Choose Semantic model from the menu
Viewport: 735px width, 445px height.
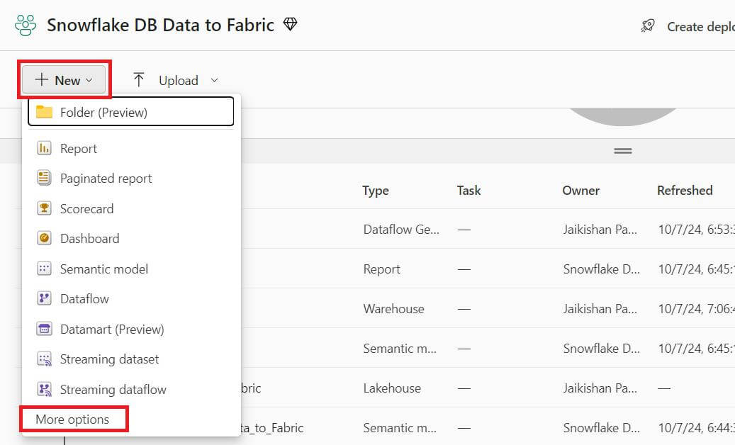point(131,269)
